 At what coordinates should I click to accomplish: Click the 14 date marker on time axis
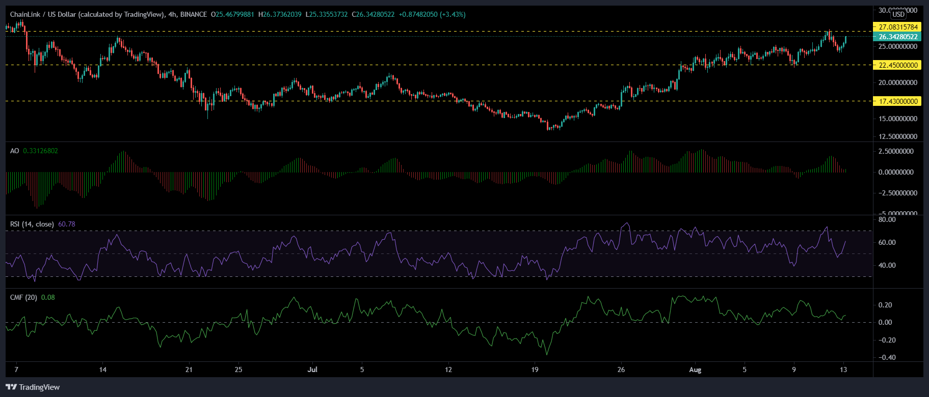[103, 370]
